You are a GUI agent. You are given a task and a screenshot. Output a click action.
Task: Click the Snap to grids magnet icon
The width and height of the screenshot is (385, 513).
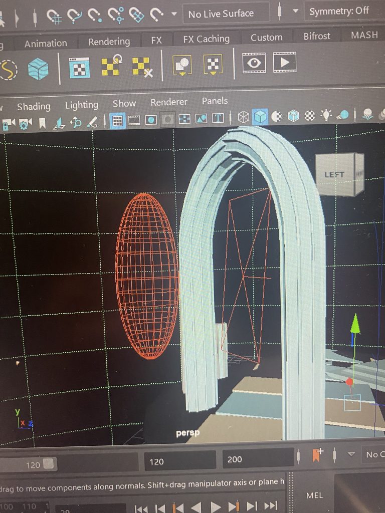click(55, 16)
